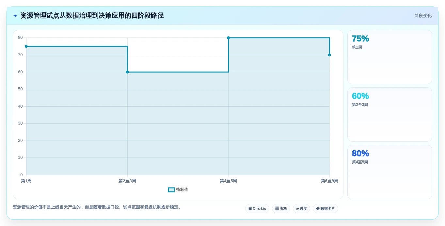Click the x-axis label 第1周

(x=26, y=181)
